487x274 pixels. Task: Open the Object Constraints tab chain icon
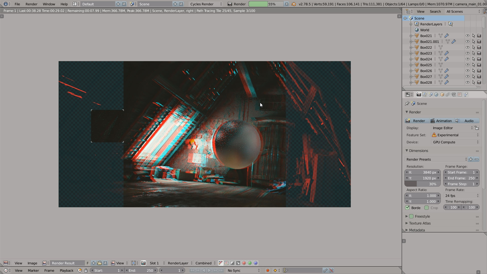point(448,95)
